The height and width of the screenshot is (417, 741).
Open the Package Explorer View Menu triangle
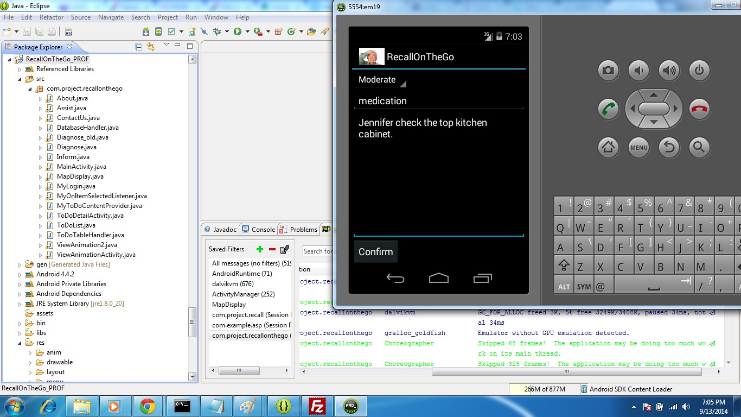pos(167,44)
